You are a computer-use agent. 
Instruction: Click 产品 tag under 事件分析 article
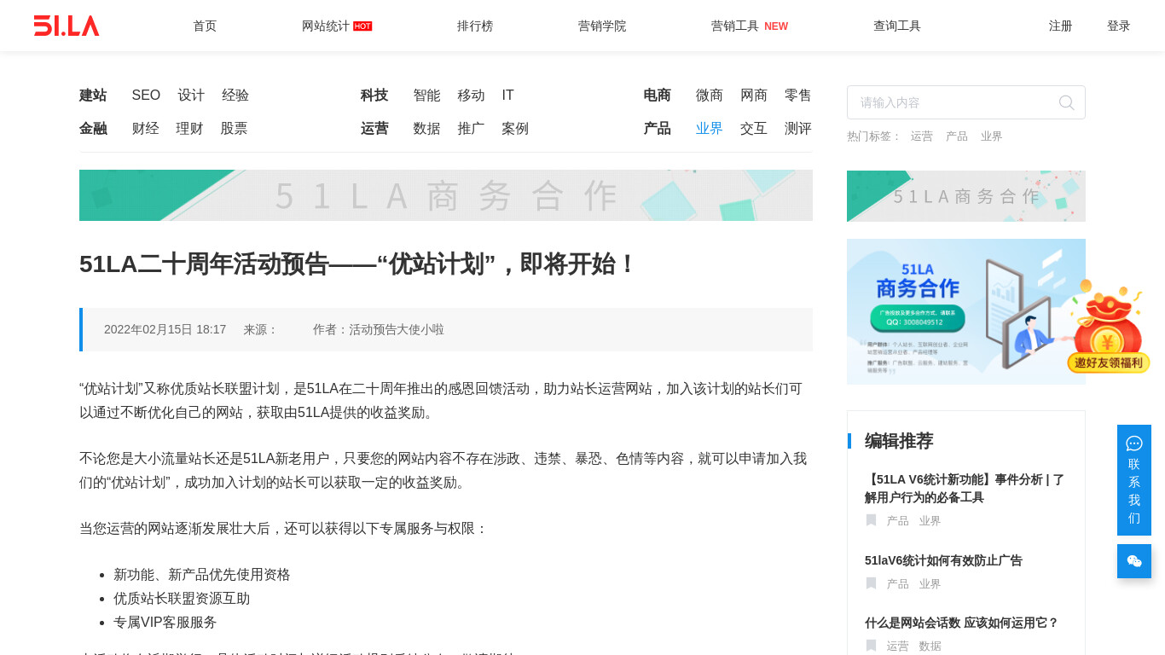click(898, 521)
